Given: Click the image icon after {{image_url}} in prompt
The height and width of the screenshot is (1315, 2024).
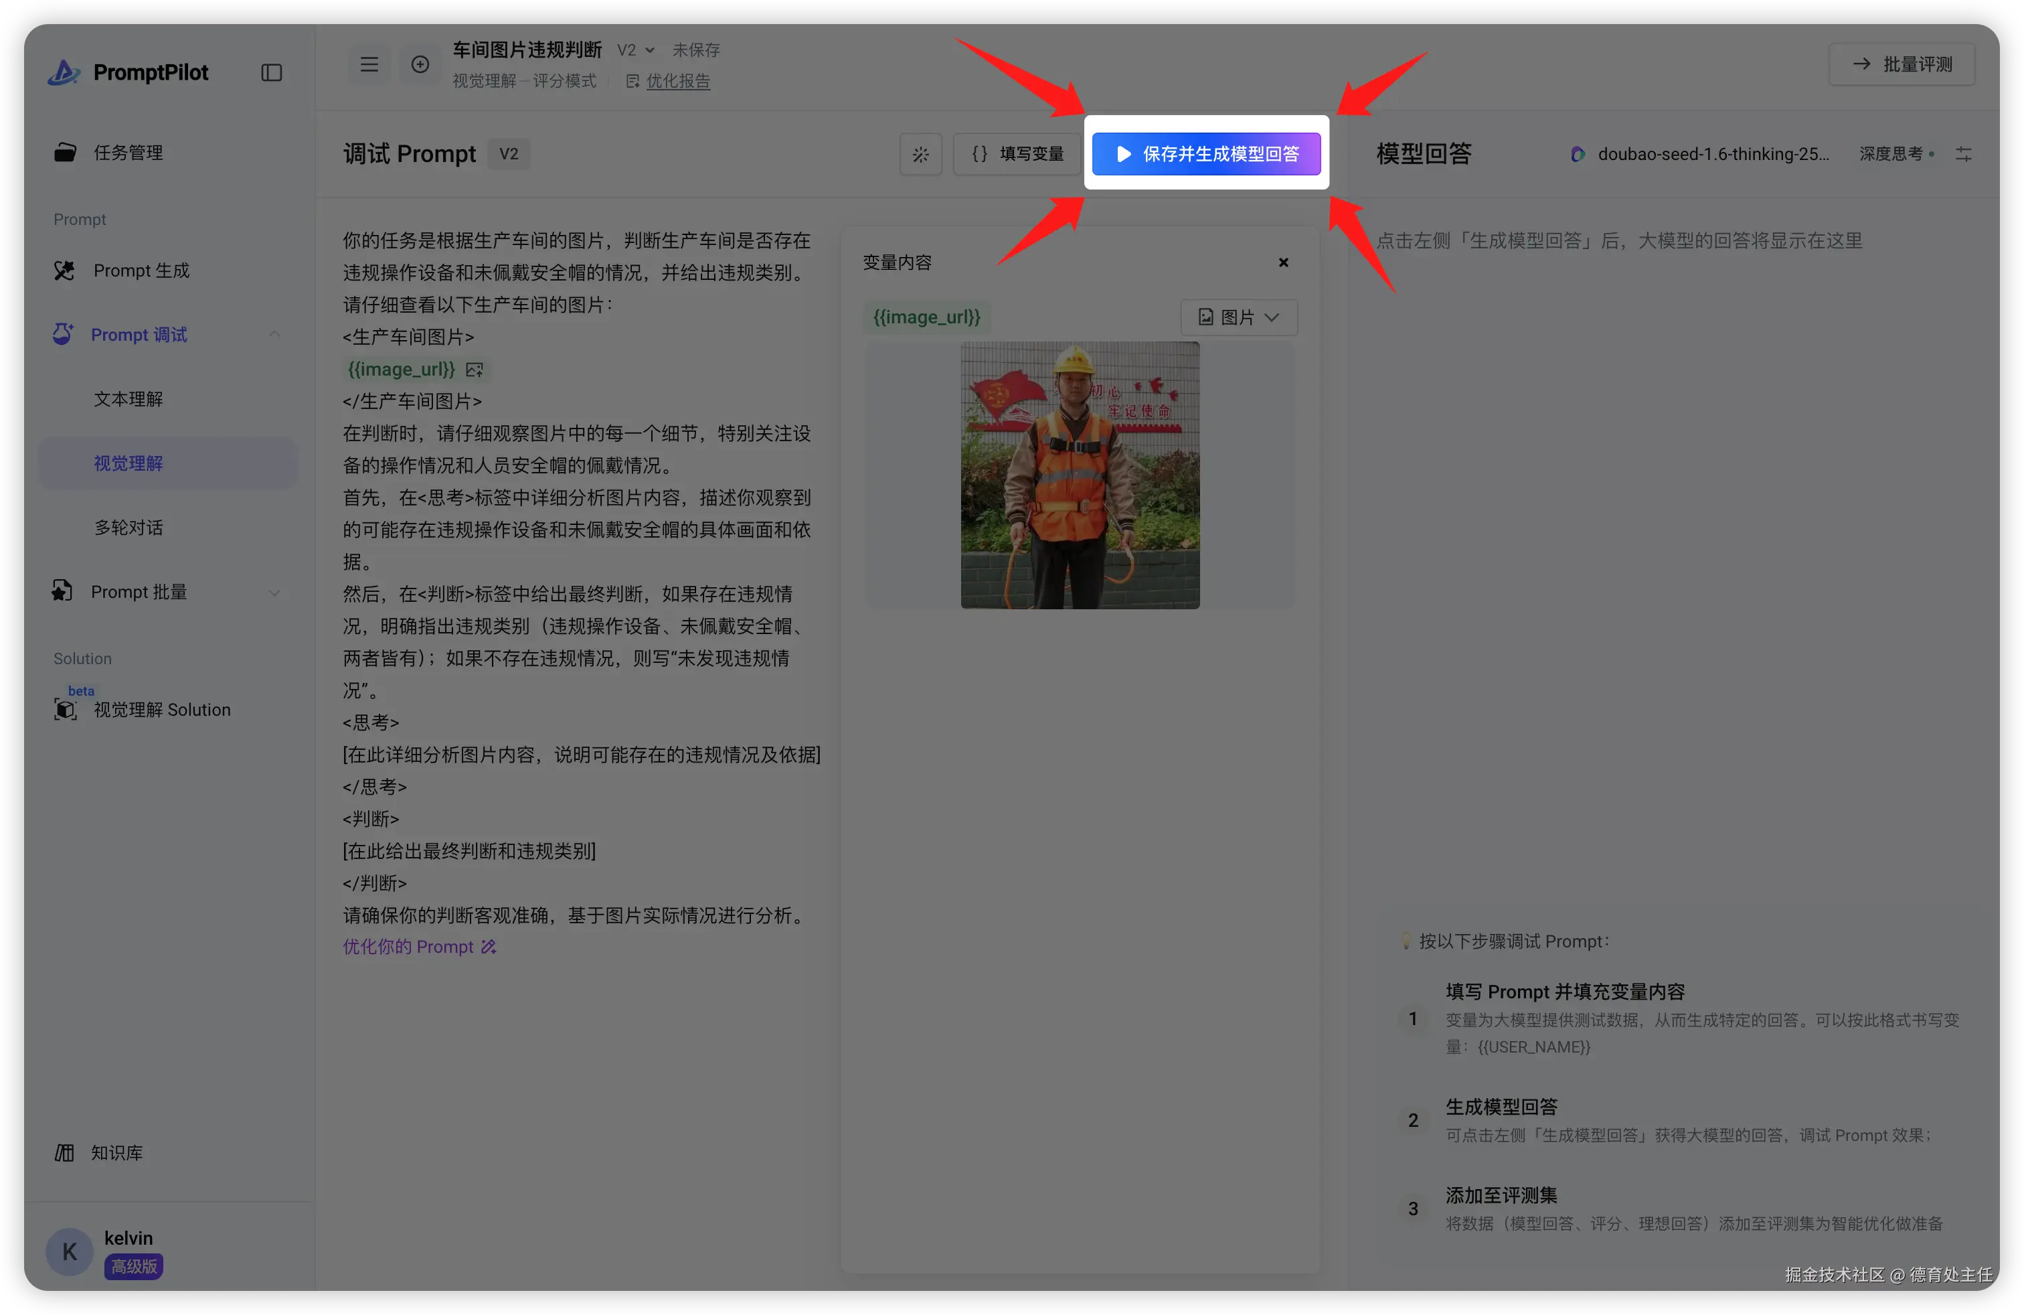Looking at the screenshot, I should (x=475, y=370).
